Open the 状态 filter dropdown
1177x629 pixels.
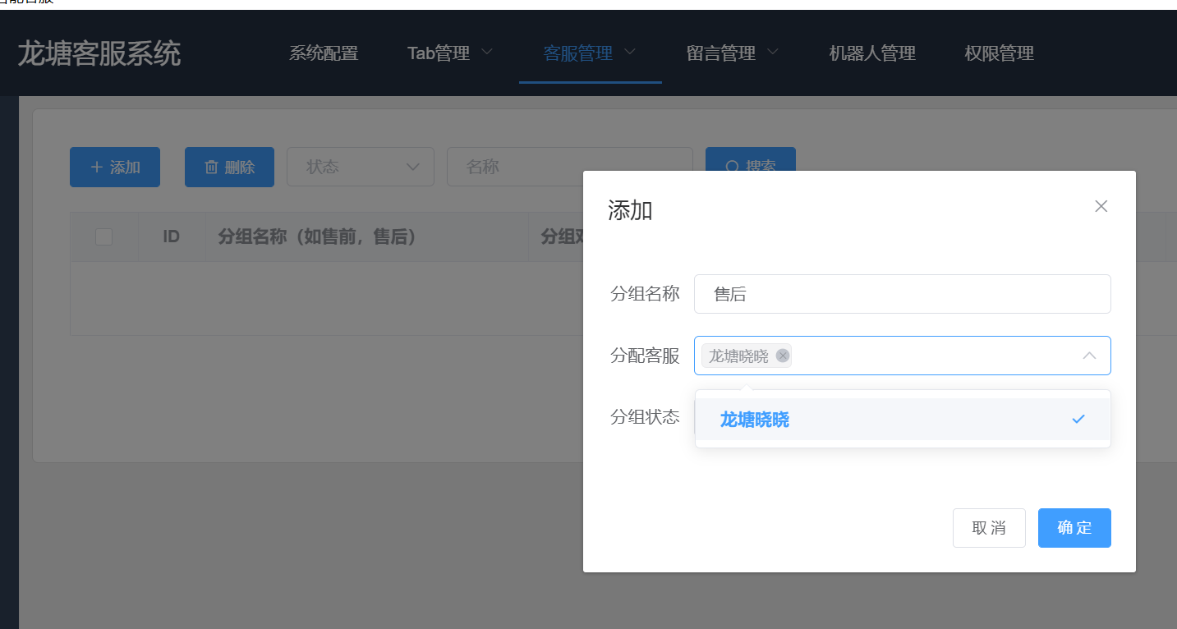360,168
